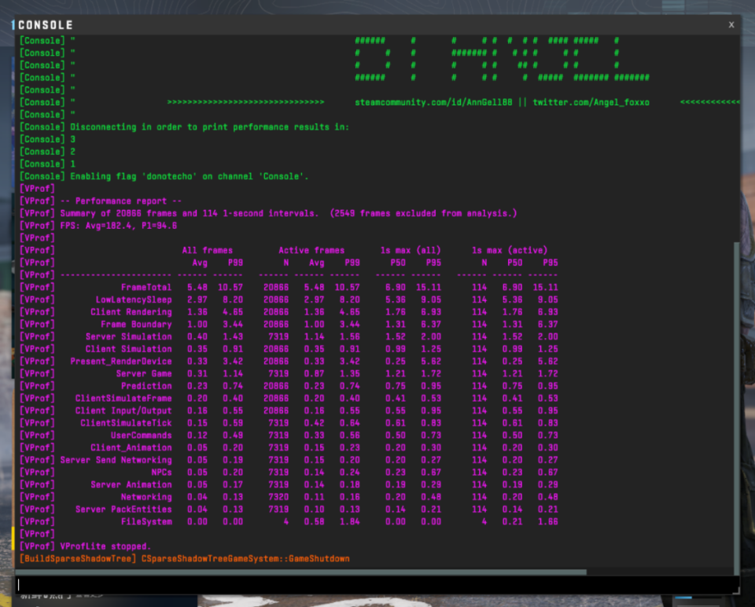The image size is (755, 607).
Task: Click the Frame Boundary row label
Action: tap(136, 325)
